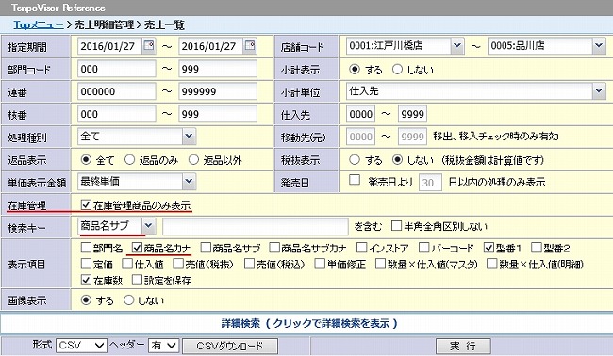Click the start date field 2016/01/27
The width and height of the screenshot is (613, 356).
(109, 46)
